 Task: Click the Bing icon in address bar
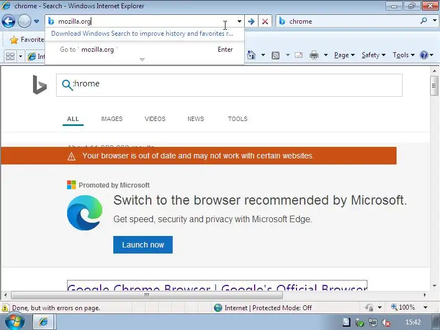click(x=51, y=21)
